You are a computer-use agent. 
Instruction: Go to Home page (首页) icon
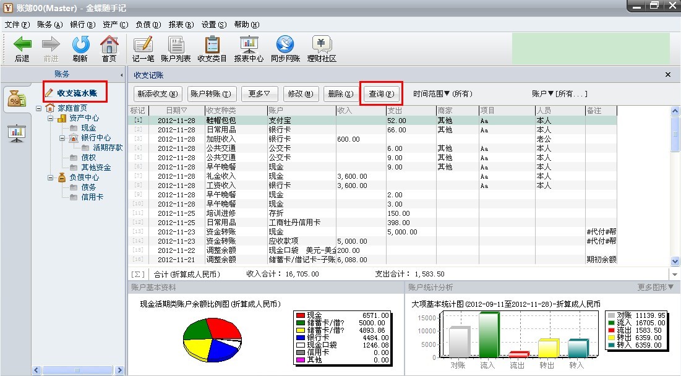[109, 44]
